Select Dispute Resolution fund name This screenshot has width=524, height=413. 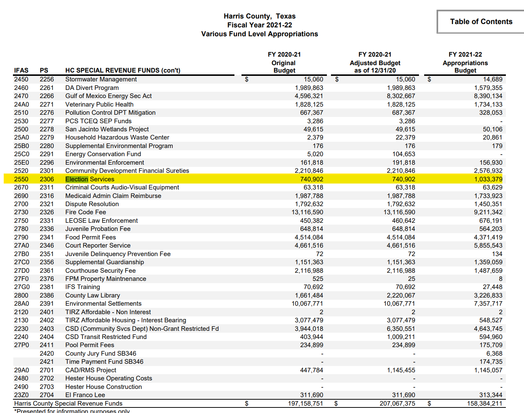point(92,204)
